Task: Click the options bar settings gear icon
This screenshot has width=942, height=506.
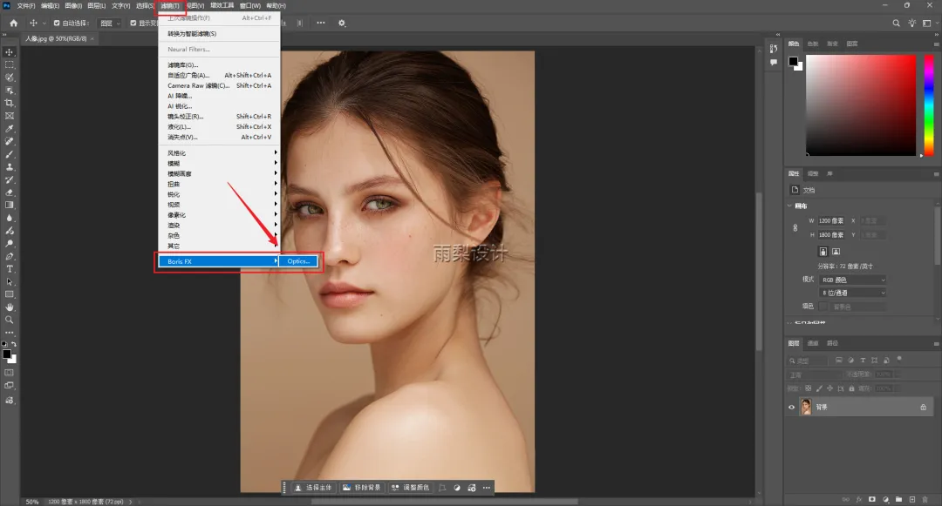Action: [342, 24]
